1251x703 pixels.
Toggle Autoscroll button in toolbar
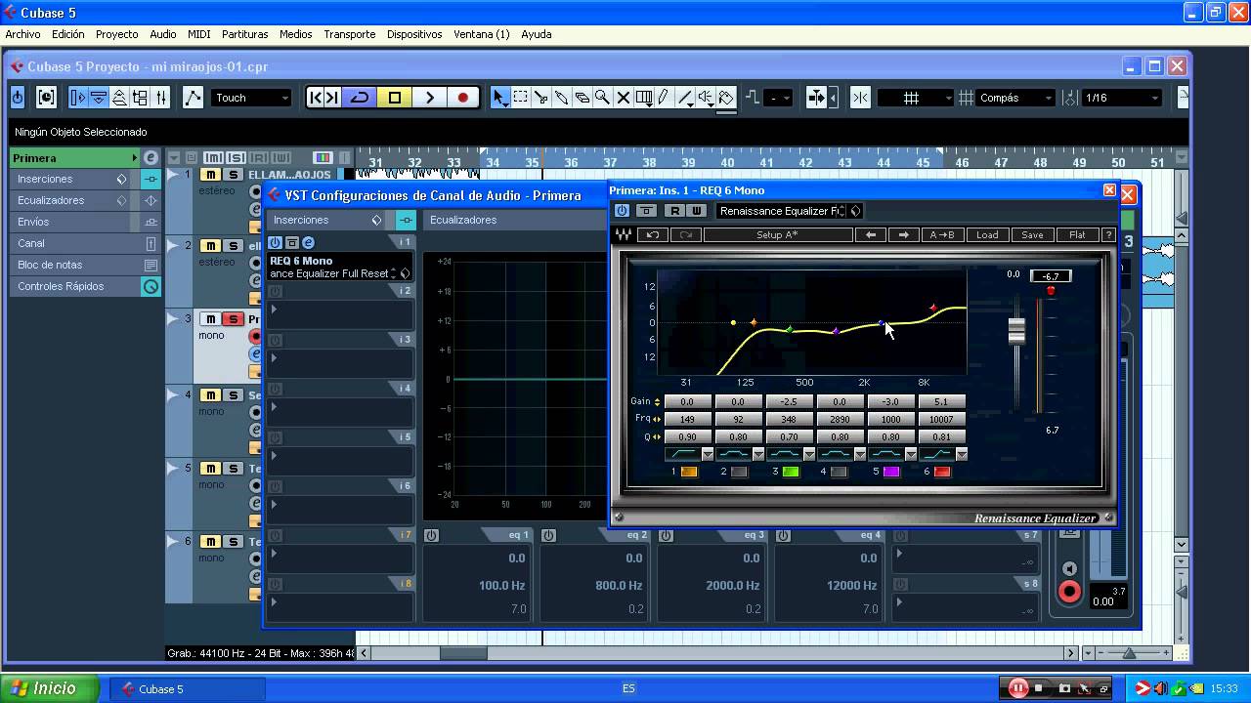[x=816, y=97]
